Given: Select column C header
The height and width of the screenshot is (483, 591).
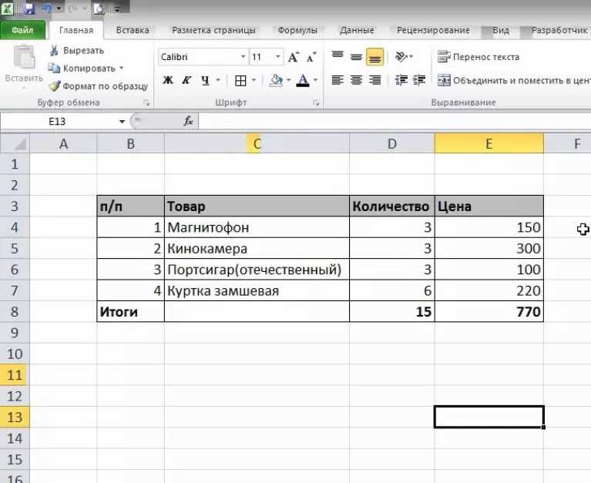Looking at the screenshot, I should tap(257, 143).
